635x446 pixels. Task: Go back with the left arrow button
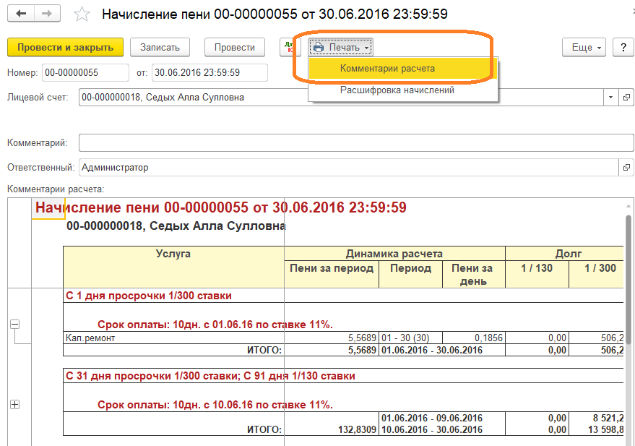21,13
